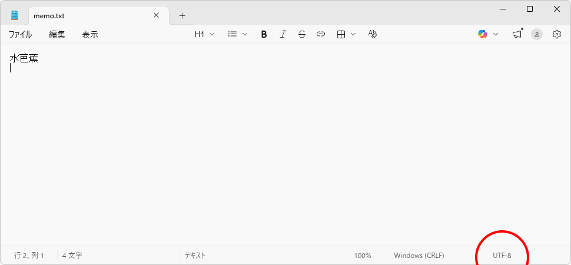
Task: Click Windows (CRLF) line ending indicator
Action: [419, 256]
